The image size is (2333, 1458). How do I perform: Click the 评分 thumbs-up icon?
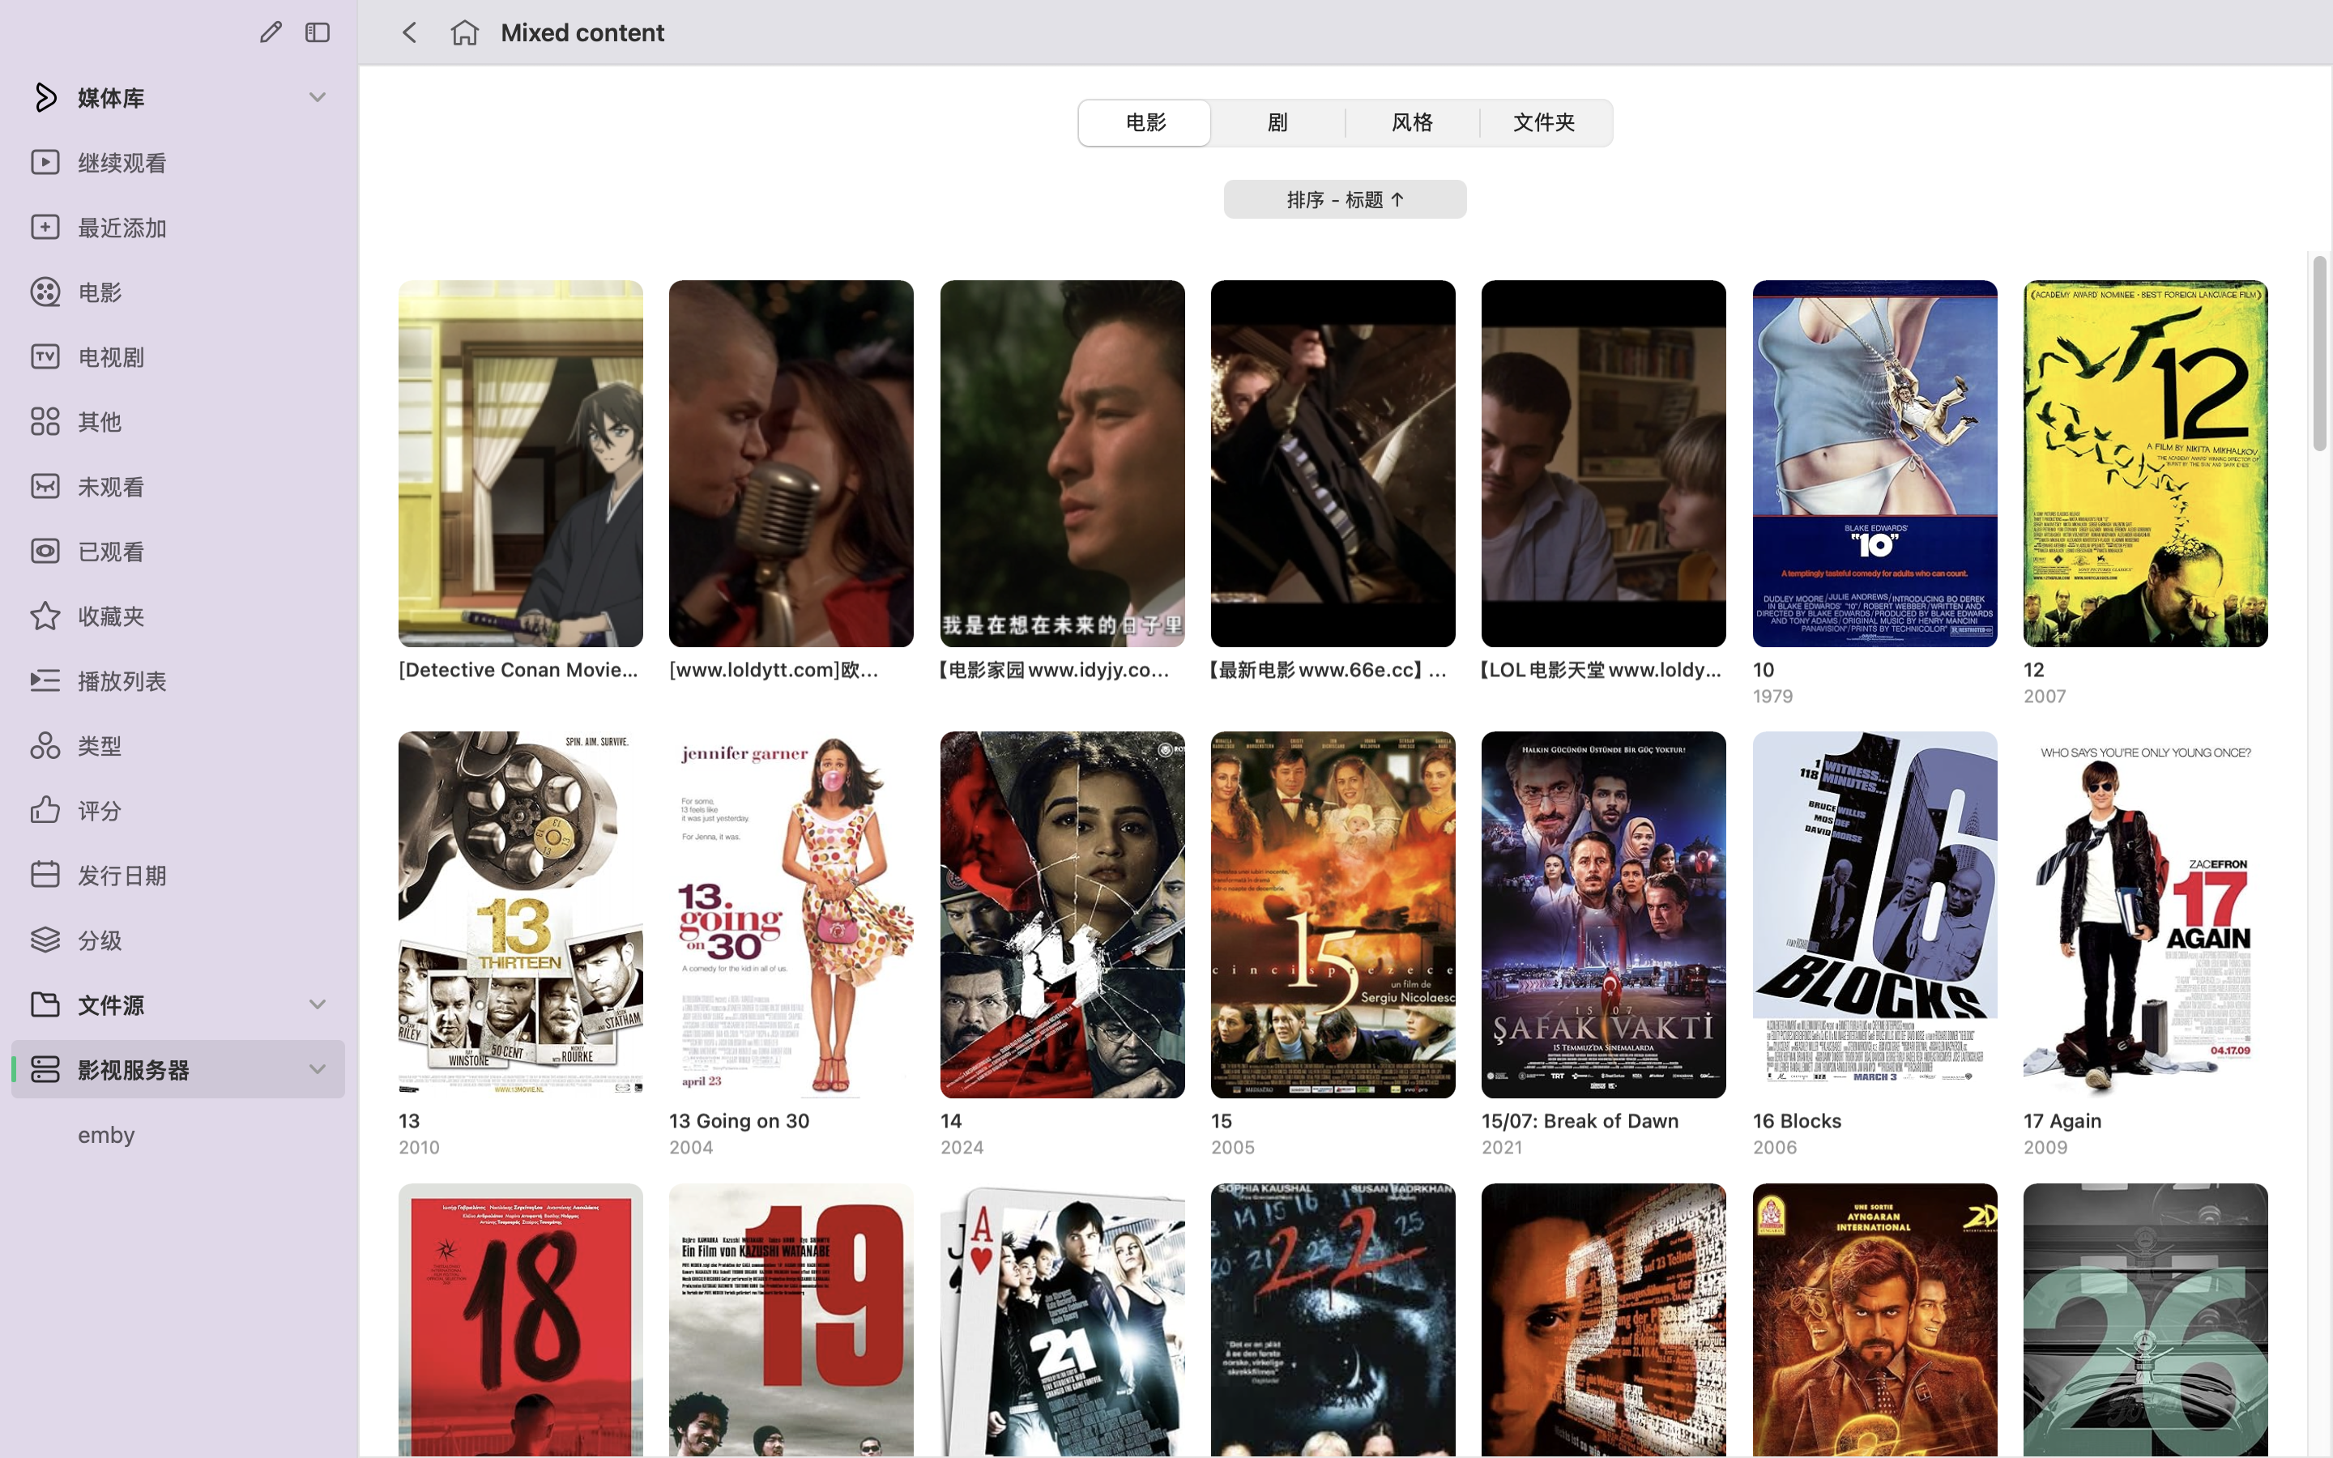click(45, 810)
